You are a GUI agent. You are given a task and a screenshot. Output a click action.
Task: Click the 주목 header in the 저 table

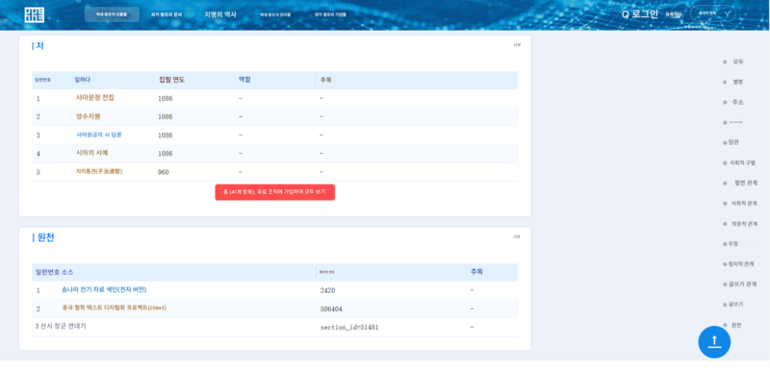(x=325, y=80)
